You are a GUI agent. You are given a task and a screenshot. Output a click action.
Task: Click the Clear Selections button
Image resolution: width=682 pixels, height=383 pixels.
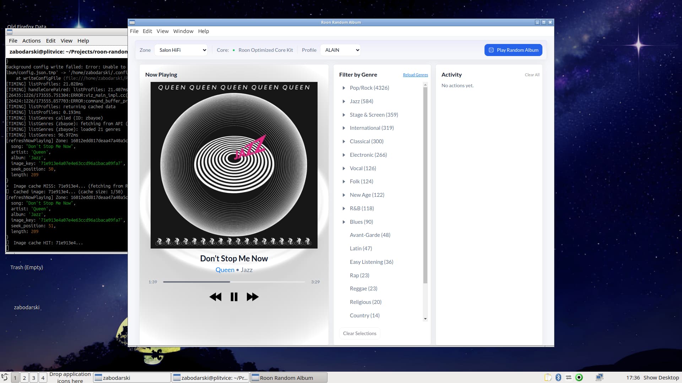click(x=360, y=333)
